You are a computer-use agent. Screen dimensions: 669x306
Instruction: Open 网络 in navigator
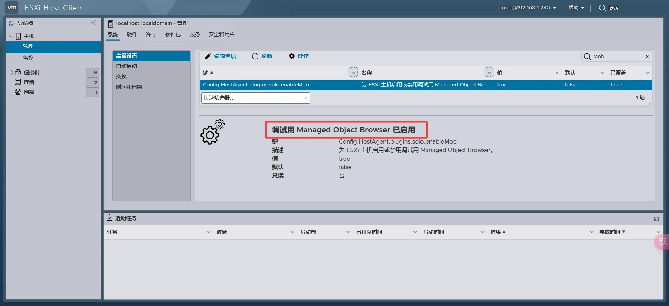29,92
